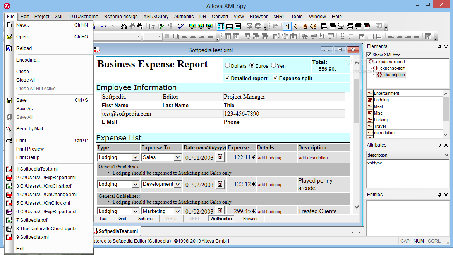Viewport: 453px width, 255px height.
Task: Switch to the Grid view tab
Action: [x=122, y=219]
